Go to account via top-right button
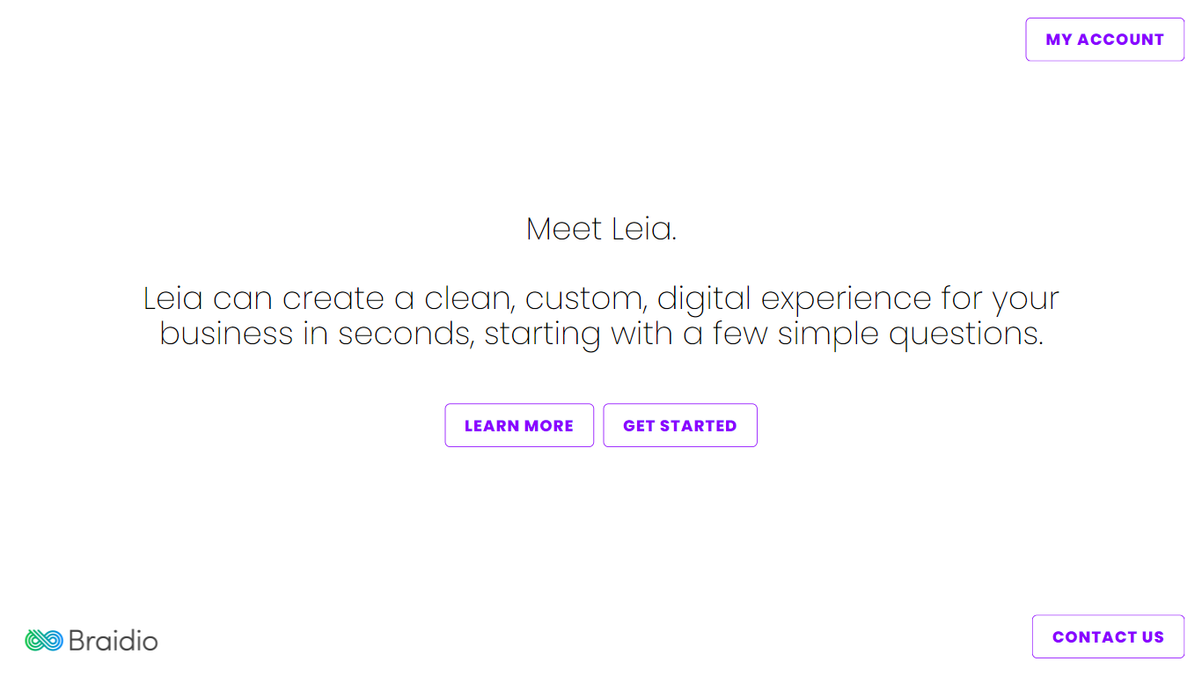This screenshot has width=1202, height=676. click(x=1105, y=40)
